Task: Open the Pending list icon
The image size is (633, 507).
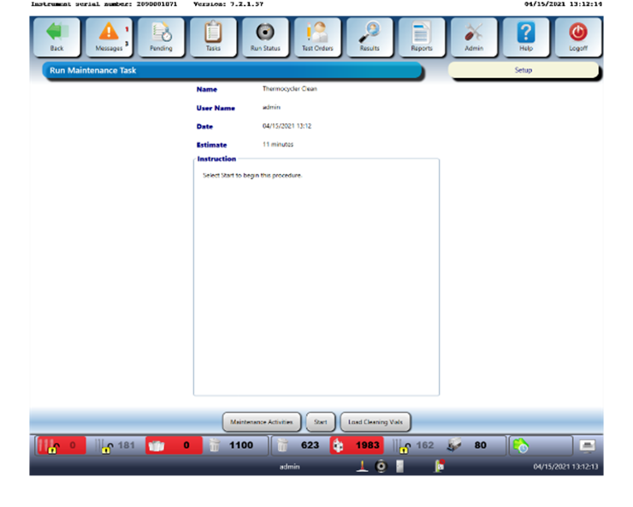Action: (x=161, y=33)
